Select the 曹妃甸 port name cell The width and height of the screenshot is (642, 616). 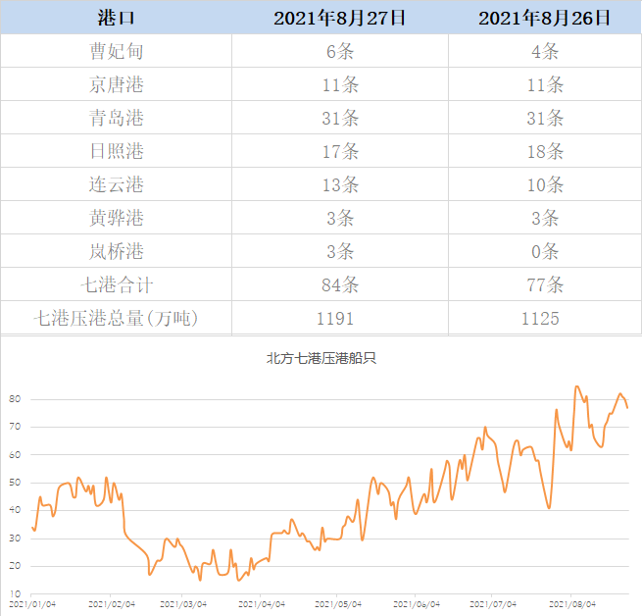[116, 51]
